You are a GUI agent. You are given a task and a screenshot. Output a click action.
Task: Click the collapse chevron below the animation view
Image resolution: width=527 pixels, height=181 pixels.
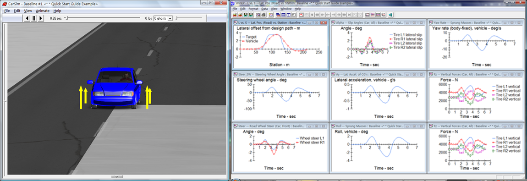point(116,176)
